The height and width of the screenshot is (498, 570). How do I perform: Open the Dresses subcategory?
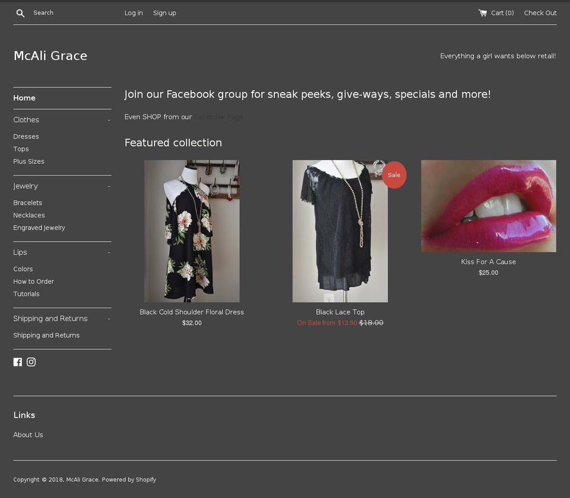coord(26,136)
